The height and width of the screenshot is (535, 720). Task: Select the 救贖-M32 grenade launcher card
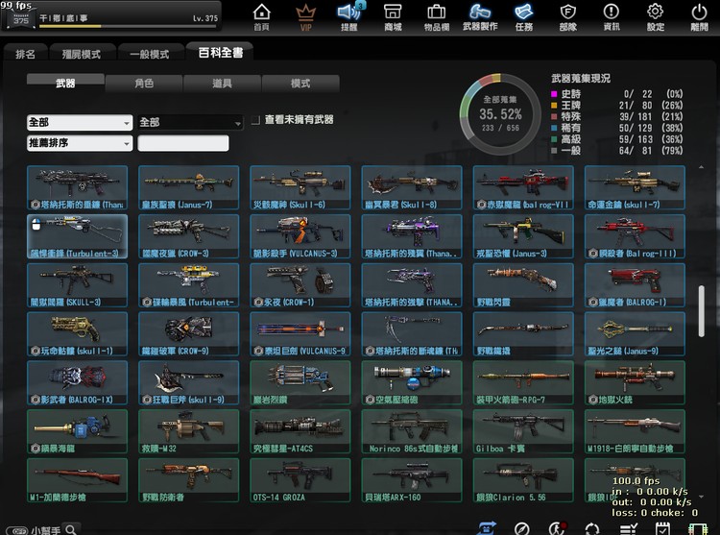point(189,431)
